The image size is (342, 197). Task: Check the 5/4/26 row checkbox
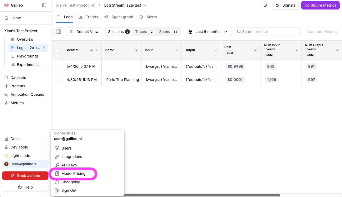click(57, 67)
